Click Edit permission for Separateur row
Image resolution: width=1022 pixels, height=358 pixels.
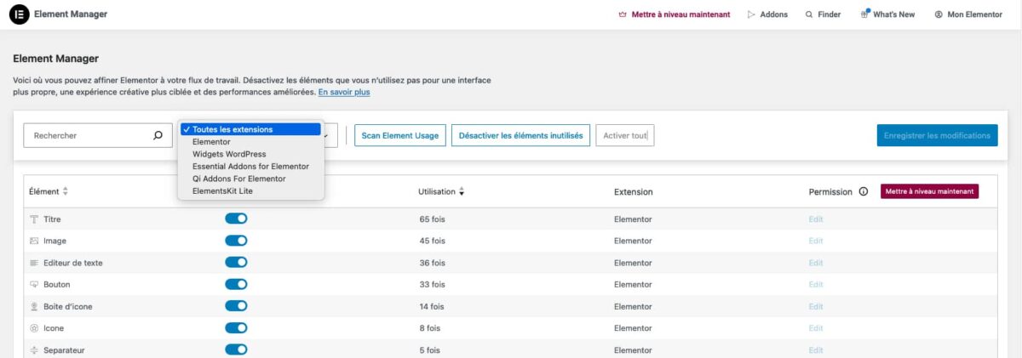coord(816,350)
